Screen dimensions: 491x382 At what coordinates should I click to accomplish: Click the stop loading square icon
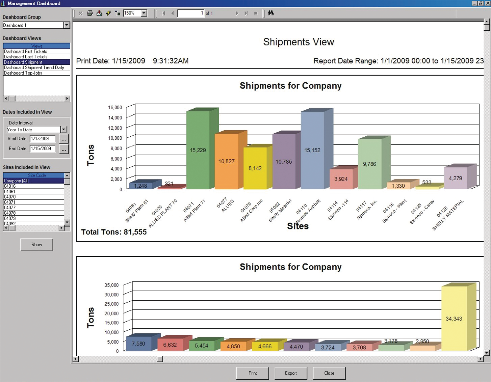256,13
